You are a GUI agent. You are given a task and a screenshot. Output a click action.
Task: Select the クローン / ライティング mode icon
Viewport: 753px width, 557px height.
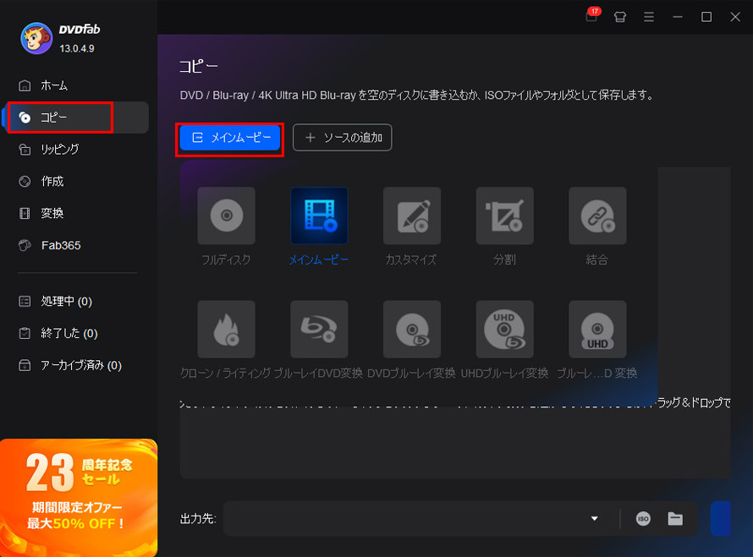point(226,329)
